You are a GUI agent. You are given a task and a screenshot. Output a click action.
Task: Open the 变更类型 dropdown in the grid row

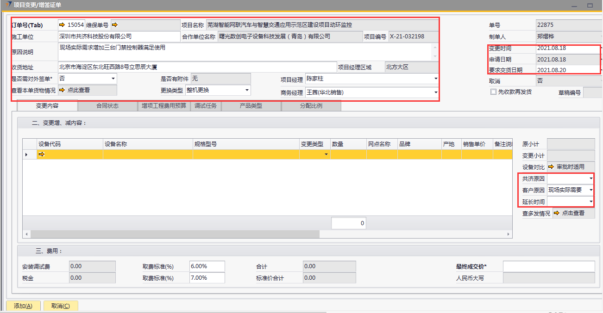326,154
